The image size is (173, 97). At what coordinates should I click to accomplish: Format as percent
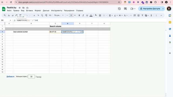pyautogui.click(x=38, y=15)
